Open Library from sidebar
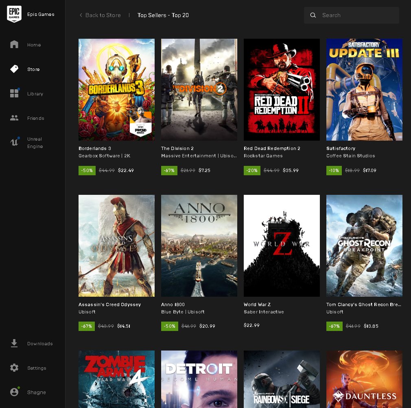The height and width of the screenshot is (408, 411). coord(35,94)
